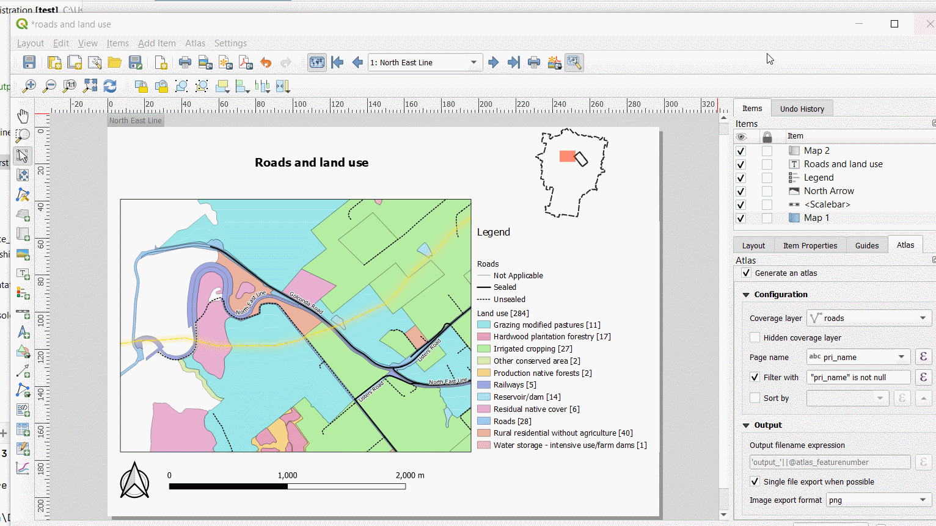Open the Atlas menu
This screenshot has height=526, width=936.
click(x=195, y=43)
